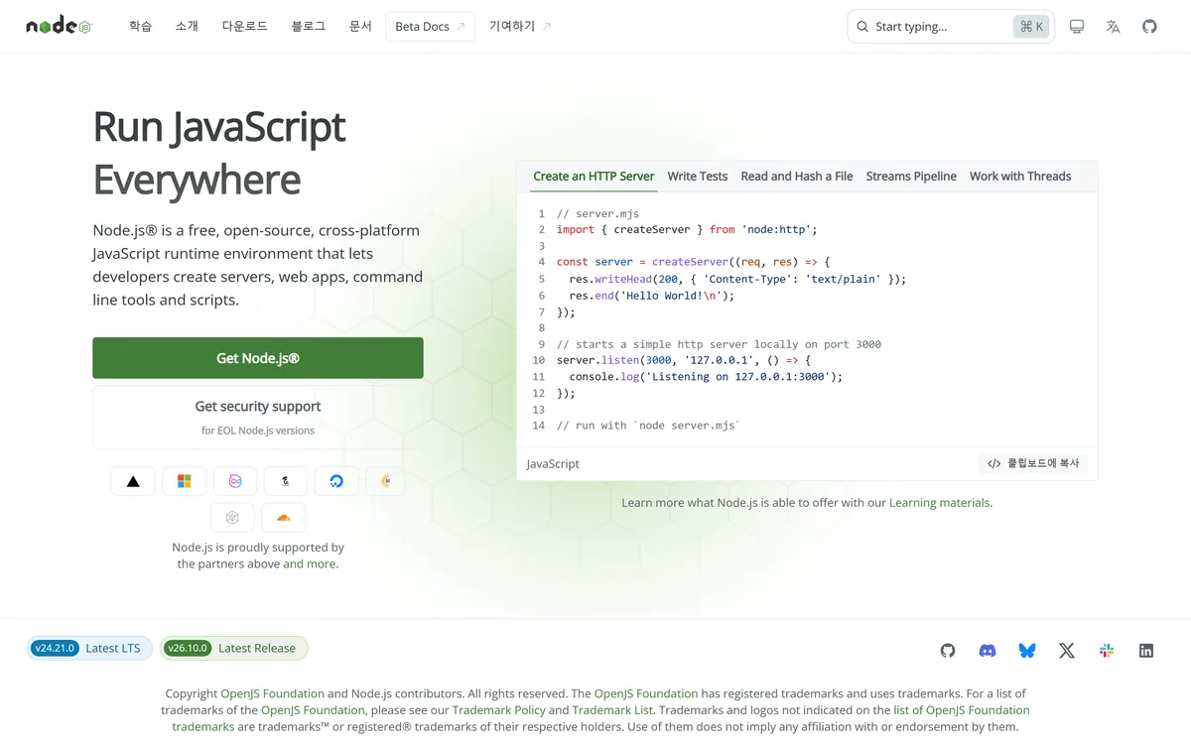Open the GitHub icon in the header
1191x744 pixels.
tap(1149, 27)
